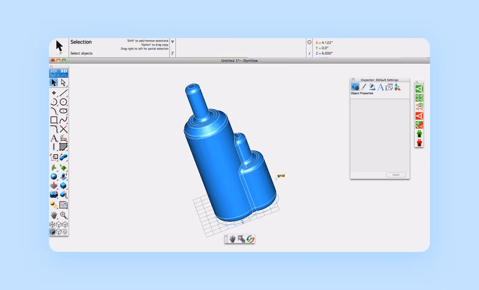Click the red figure icon in right palette

click(x=419, y=143)
